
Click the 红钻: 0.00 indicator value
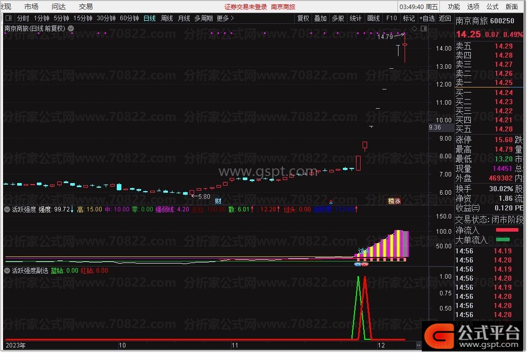pyautogui.click(x=94, y=271)
